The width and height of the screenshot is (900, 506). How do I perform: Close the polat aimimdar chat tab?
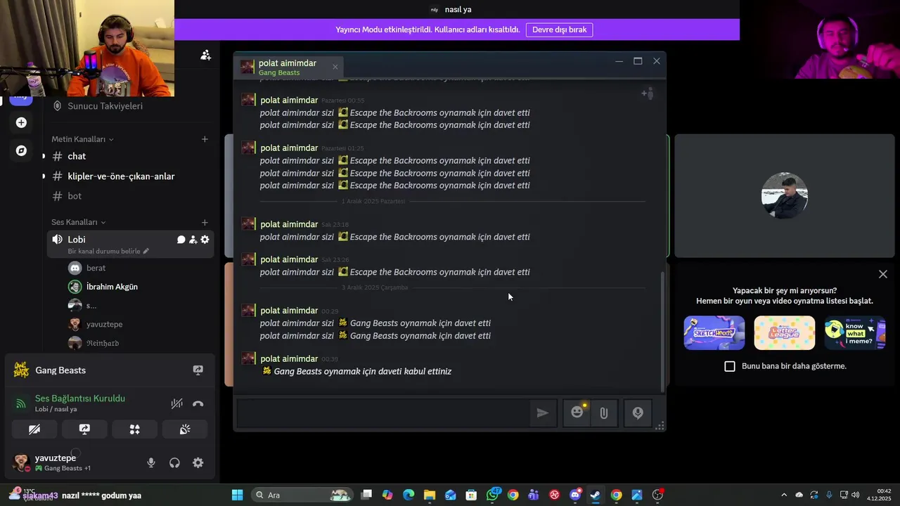click(x=335, y=67)
